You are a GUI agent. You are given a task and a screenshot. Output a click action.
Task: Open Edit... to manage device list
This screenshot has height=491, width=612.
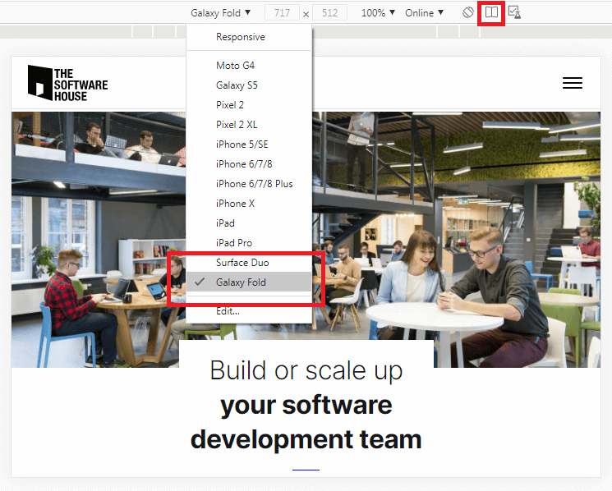(249, 311)
